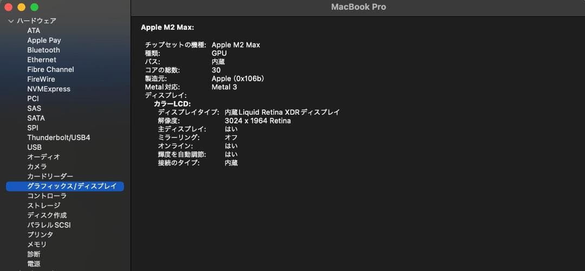Select Fibre Channel in the sidebar
The height and width of the screenshot is (271, 585).
point(50,69)
